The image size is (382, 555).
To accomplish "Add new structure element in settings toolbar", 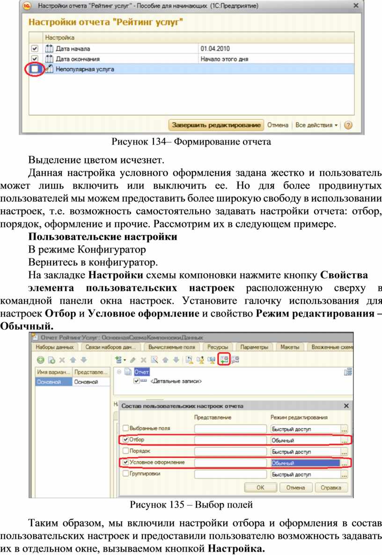I will 118,360.
